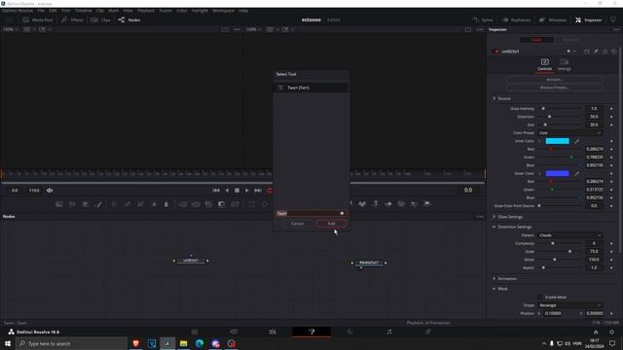
Task: Toggle keyframe for Complexity
Action: pyautogui.click(x=611, y=243)
